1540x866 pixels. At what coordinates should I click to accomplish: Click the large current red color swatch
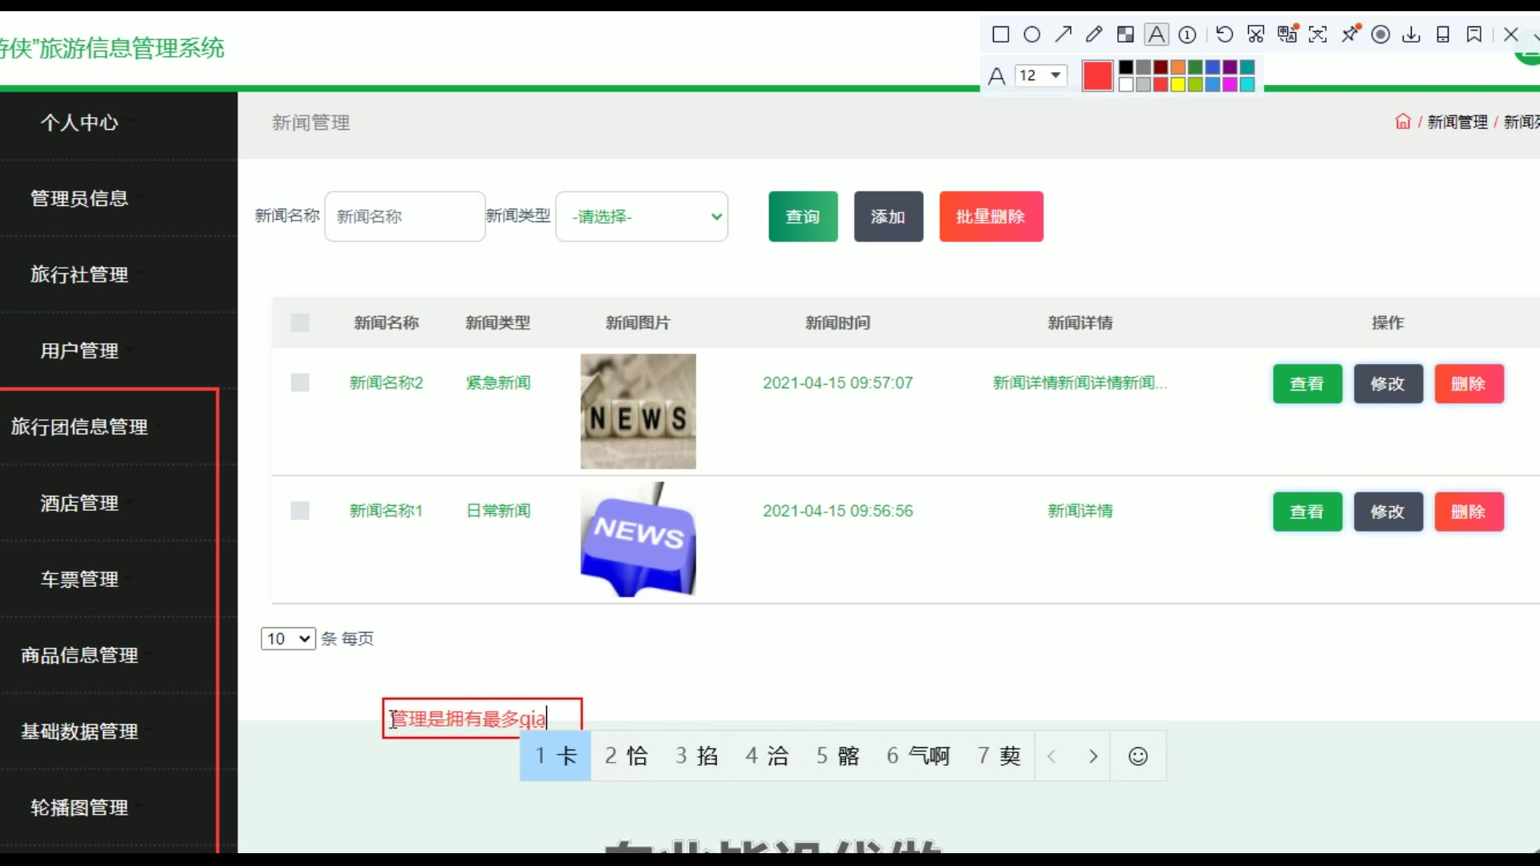pyautogui.click(x=1097, y=76)
